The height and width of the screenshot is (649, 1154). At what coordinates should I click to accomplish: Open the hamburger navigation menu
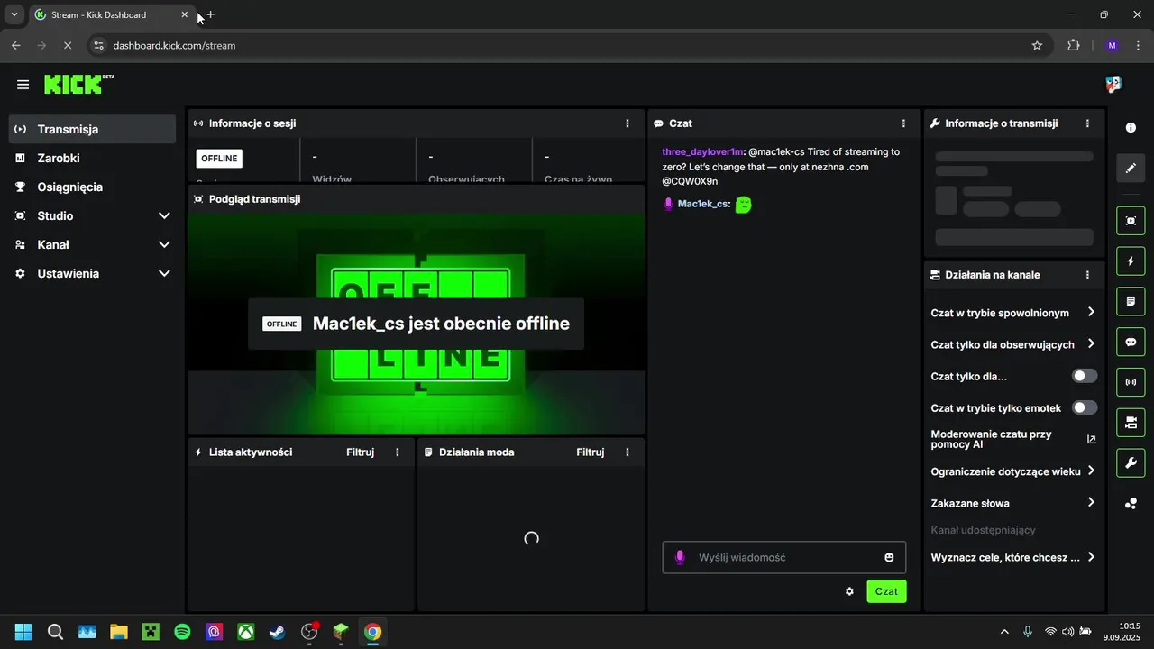coord(23,85)
